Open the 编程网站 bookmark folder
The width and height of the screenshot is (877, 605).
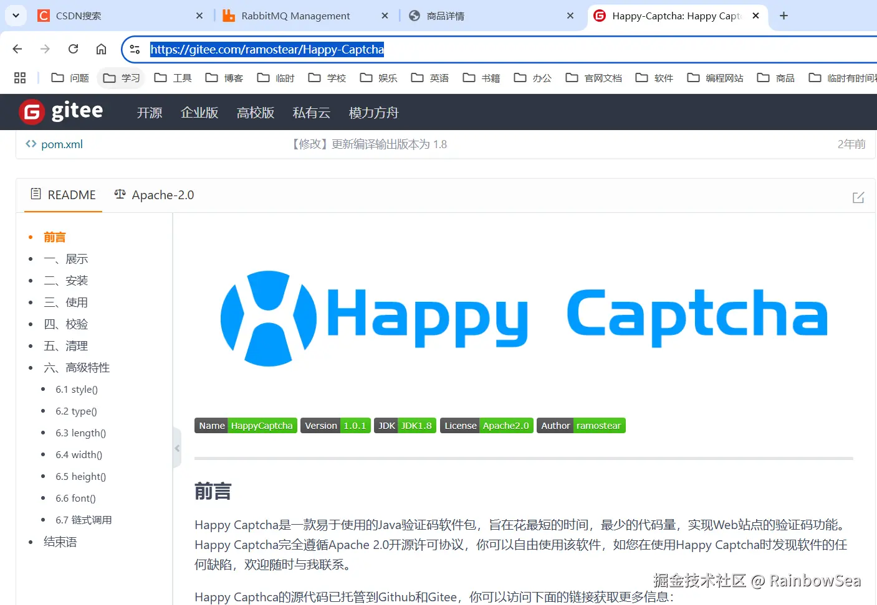pyautogui.click(x=715, y=78)
